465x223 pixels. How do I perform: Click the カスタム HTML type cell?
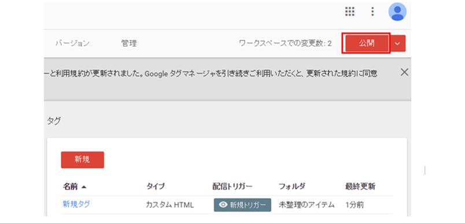click(169, 205)
